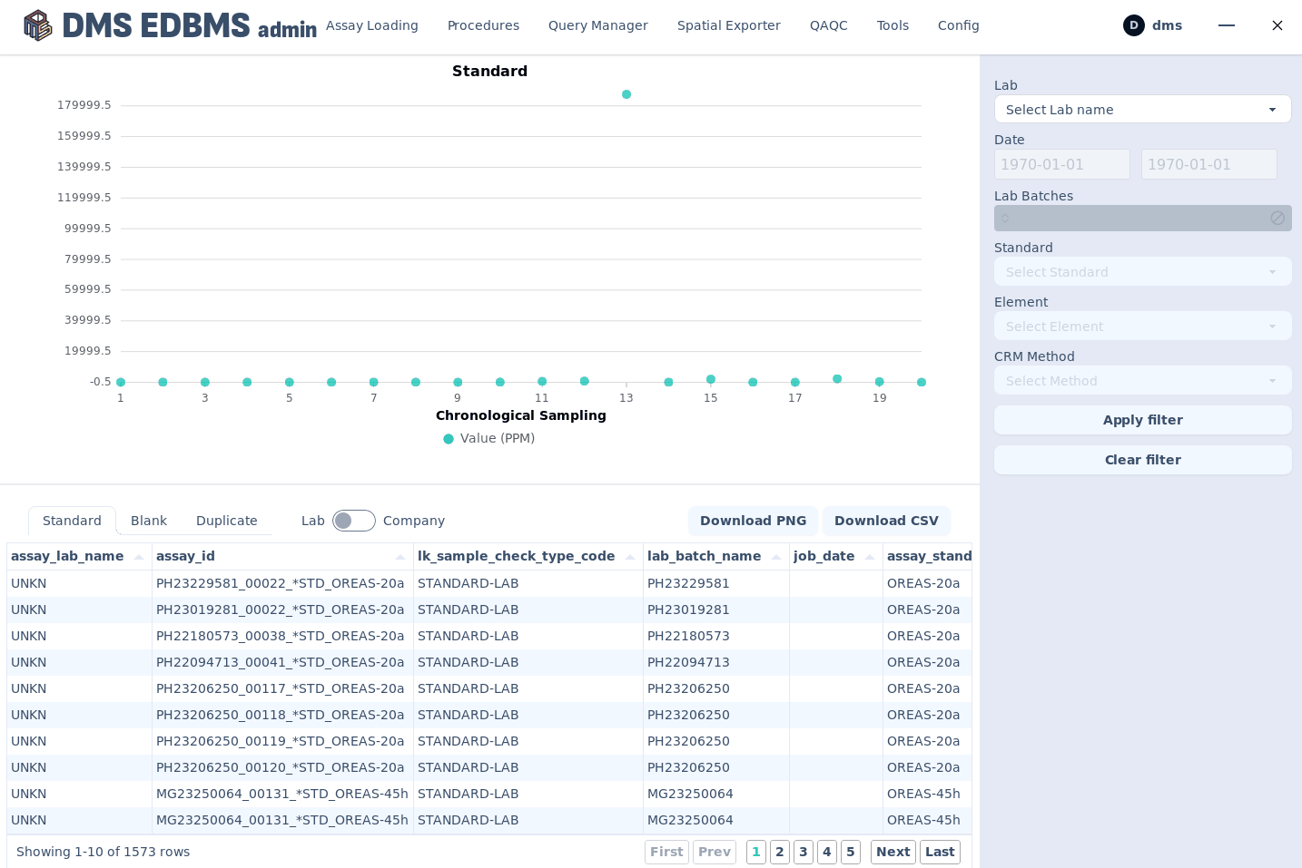Download the chart as PNG
Viewport: 1302px width, 868px height.
point(753,521)
